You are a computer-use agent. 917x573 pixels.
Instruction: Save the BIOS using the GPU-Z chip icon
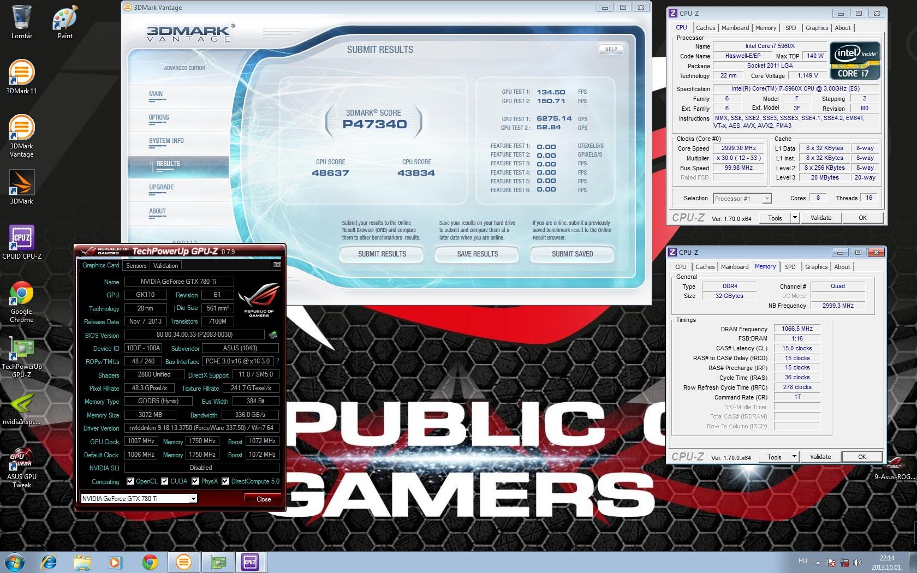272,335
